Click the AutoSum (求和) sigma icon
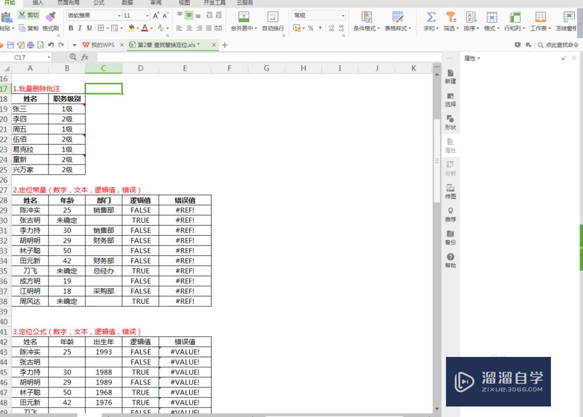The height and width of the screenshot is (417, 583). click(x=431, y=17)
